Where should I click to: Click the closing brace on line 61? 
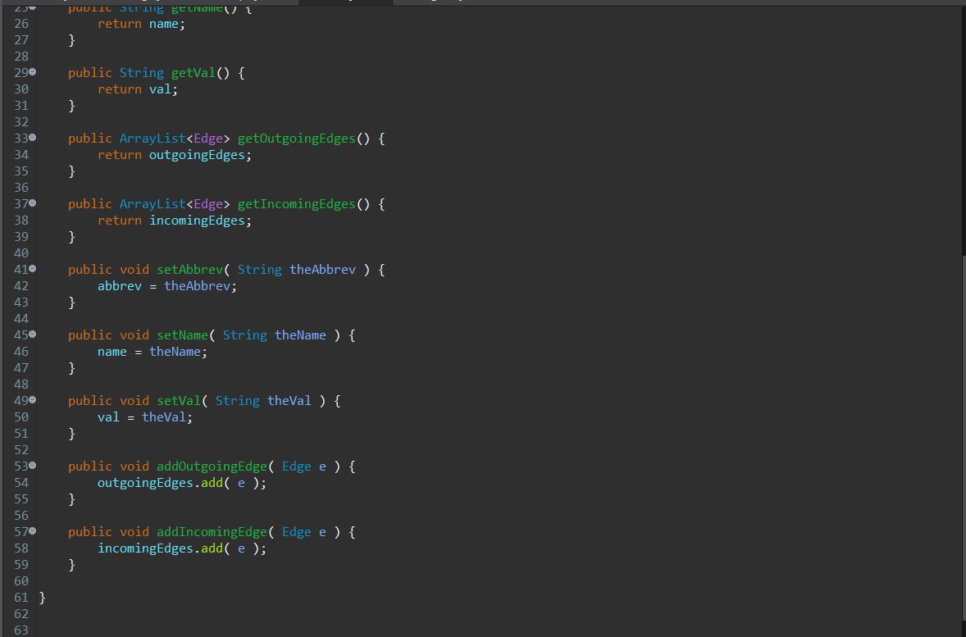(x=40, y=597)
